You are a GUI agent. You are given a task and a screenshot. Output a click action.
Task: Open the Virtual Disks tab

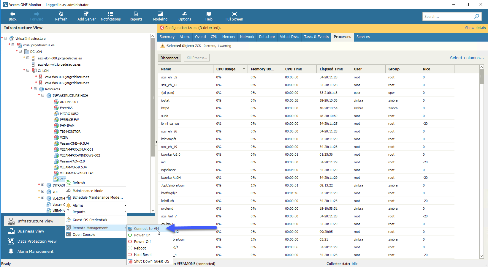coord(289,37)
